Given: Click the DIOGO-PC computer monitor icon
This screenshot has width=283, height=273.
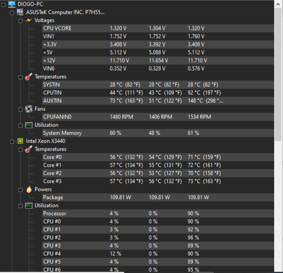Looking at the screenshot, I should click(x=12, y=4).
